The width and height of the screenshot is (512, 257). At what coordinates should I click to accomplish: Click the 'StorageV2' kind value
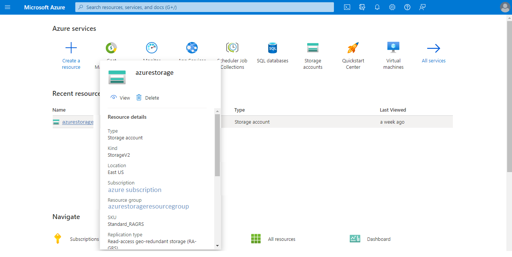coord(119,155)
